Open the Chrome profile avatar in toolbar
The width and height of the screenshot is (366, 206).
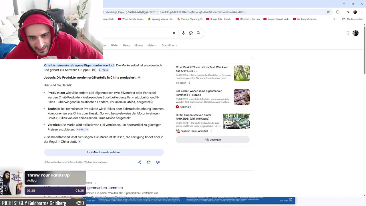(355, 12)
